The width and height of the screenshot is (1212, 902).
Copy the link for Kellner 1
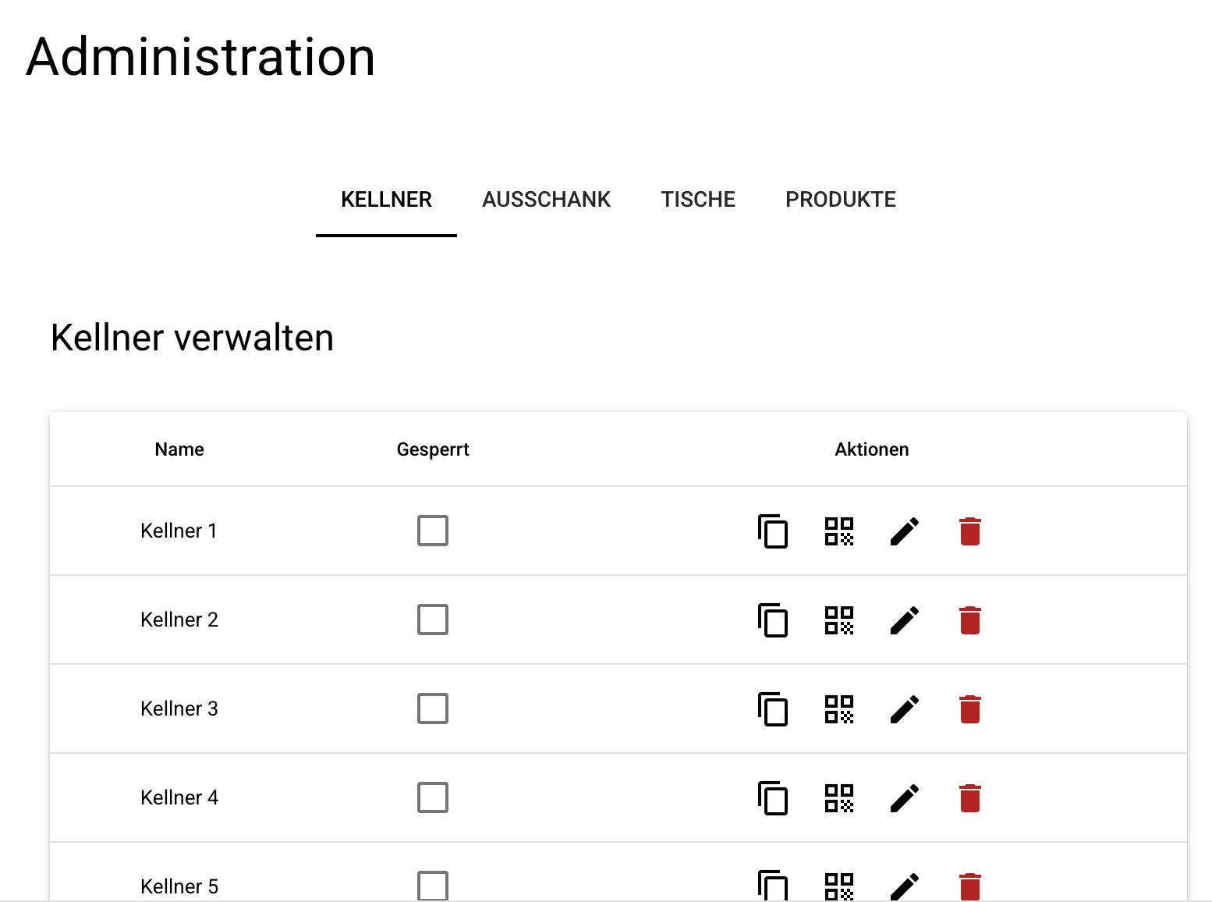pos(773,531)
